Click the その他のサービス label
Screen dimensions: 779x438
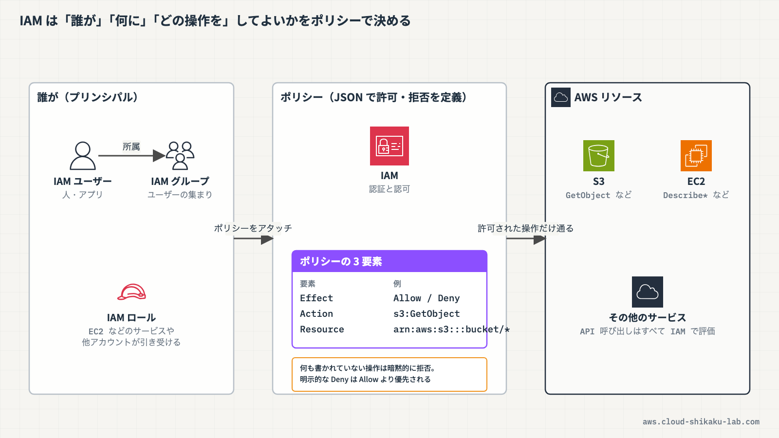tap(648, 318)
